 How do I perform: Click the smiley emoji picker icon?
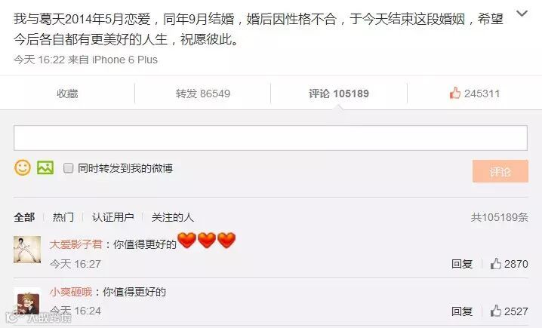[23, 168]
